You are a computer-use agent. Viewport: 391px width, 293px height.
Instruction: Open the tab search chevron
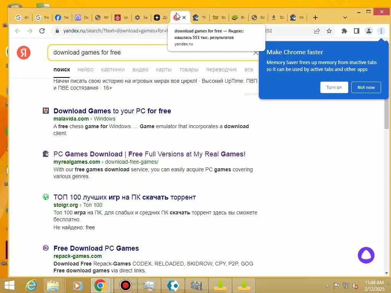[345, 18]
